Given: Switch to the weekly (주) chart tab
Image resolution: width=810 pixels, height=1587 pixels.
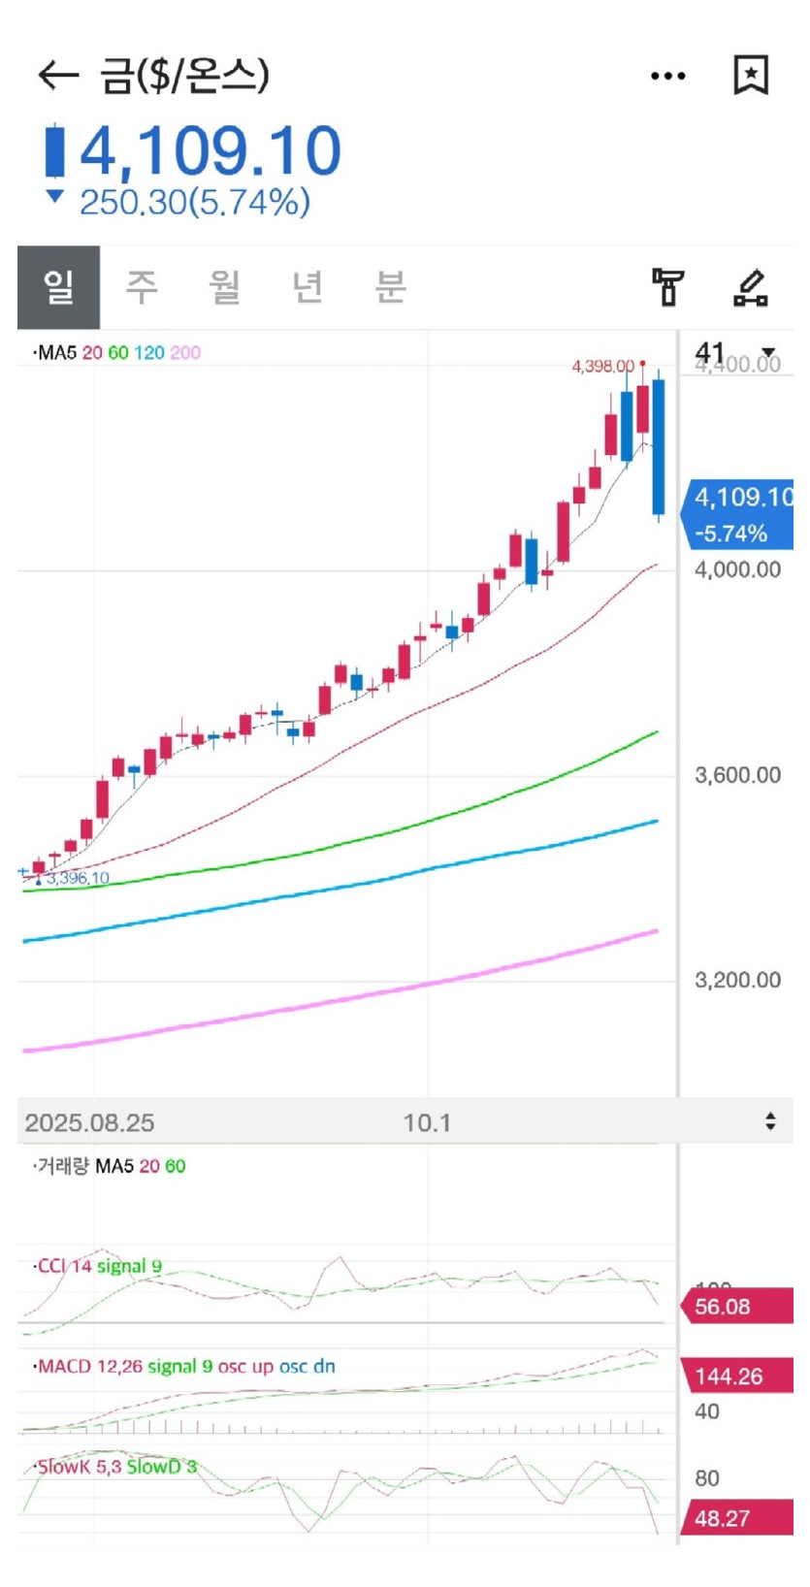Looking at the screenshot, I should pyautogui.click(x=142, y=287).
